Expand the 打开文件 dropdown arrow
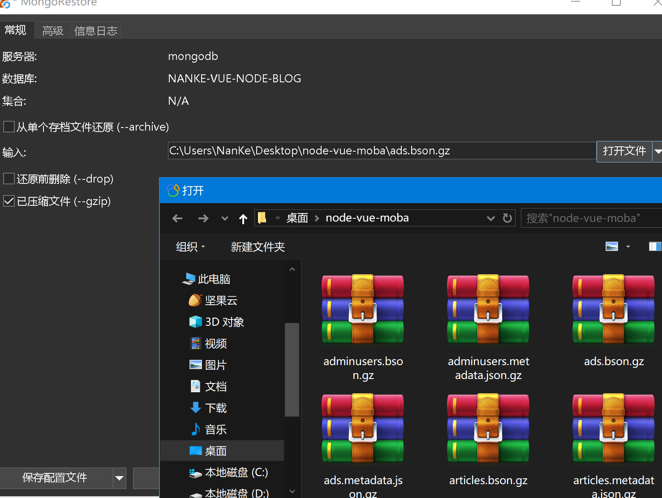Screen dimensions: 662x498 tap(658, 151)
